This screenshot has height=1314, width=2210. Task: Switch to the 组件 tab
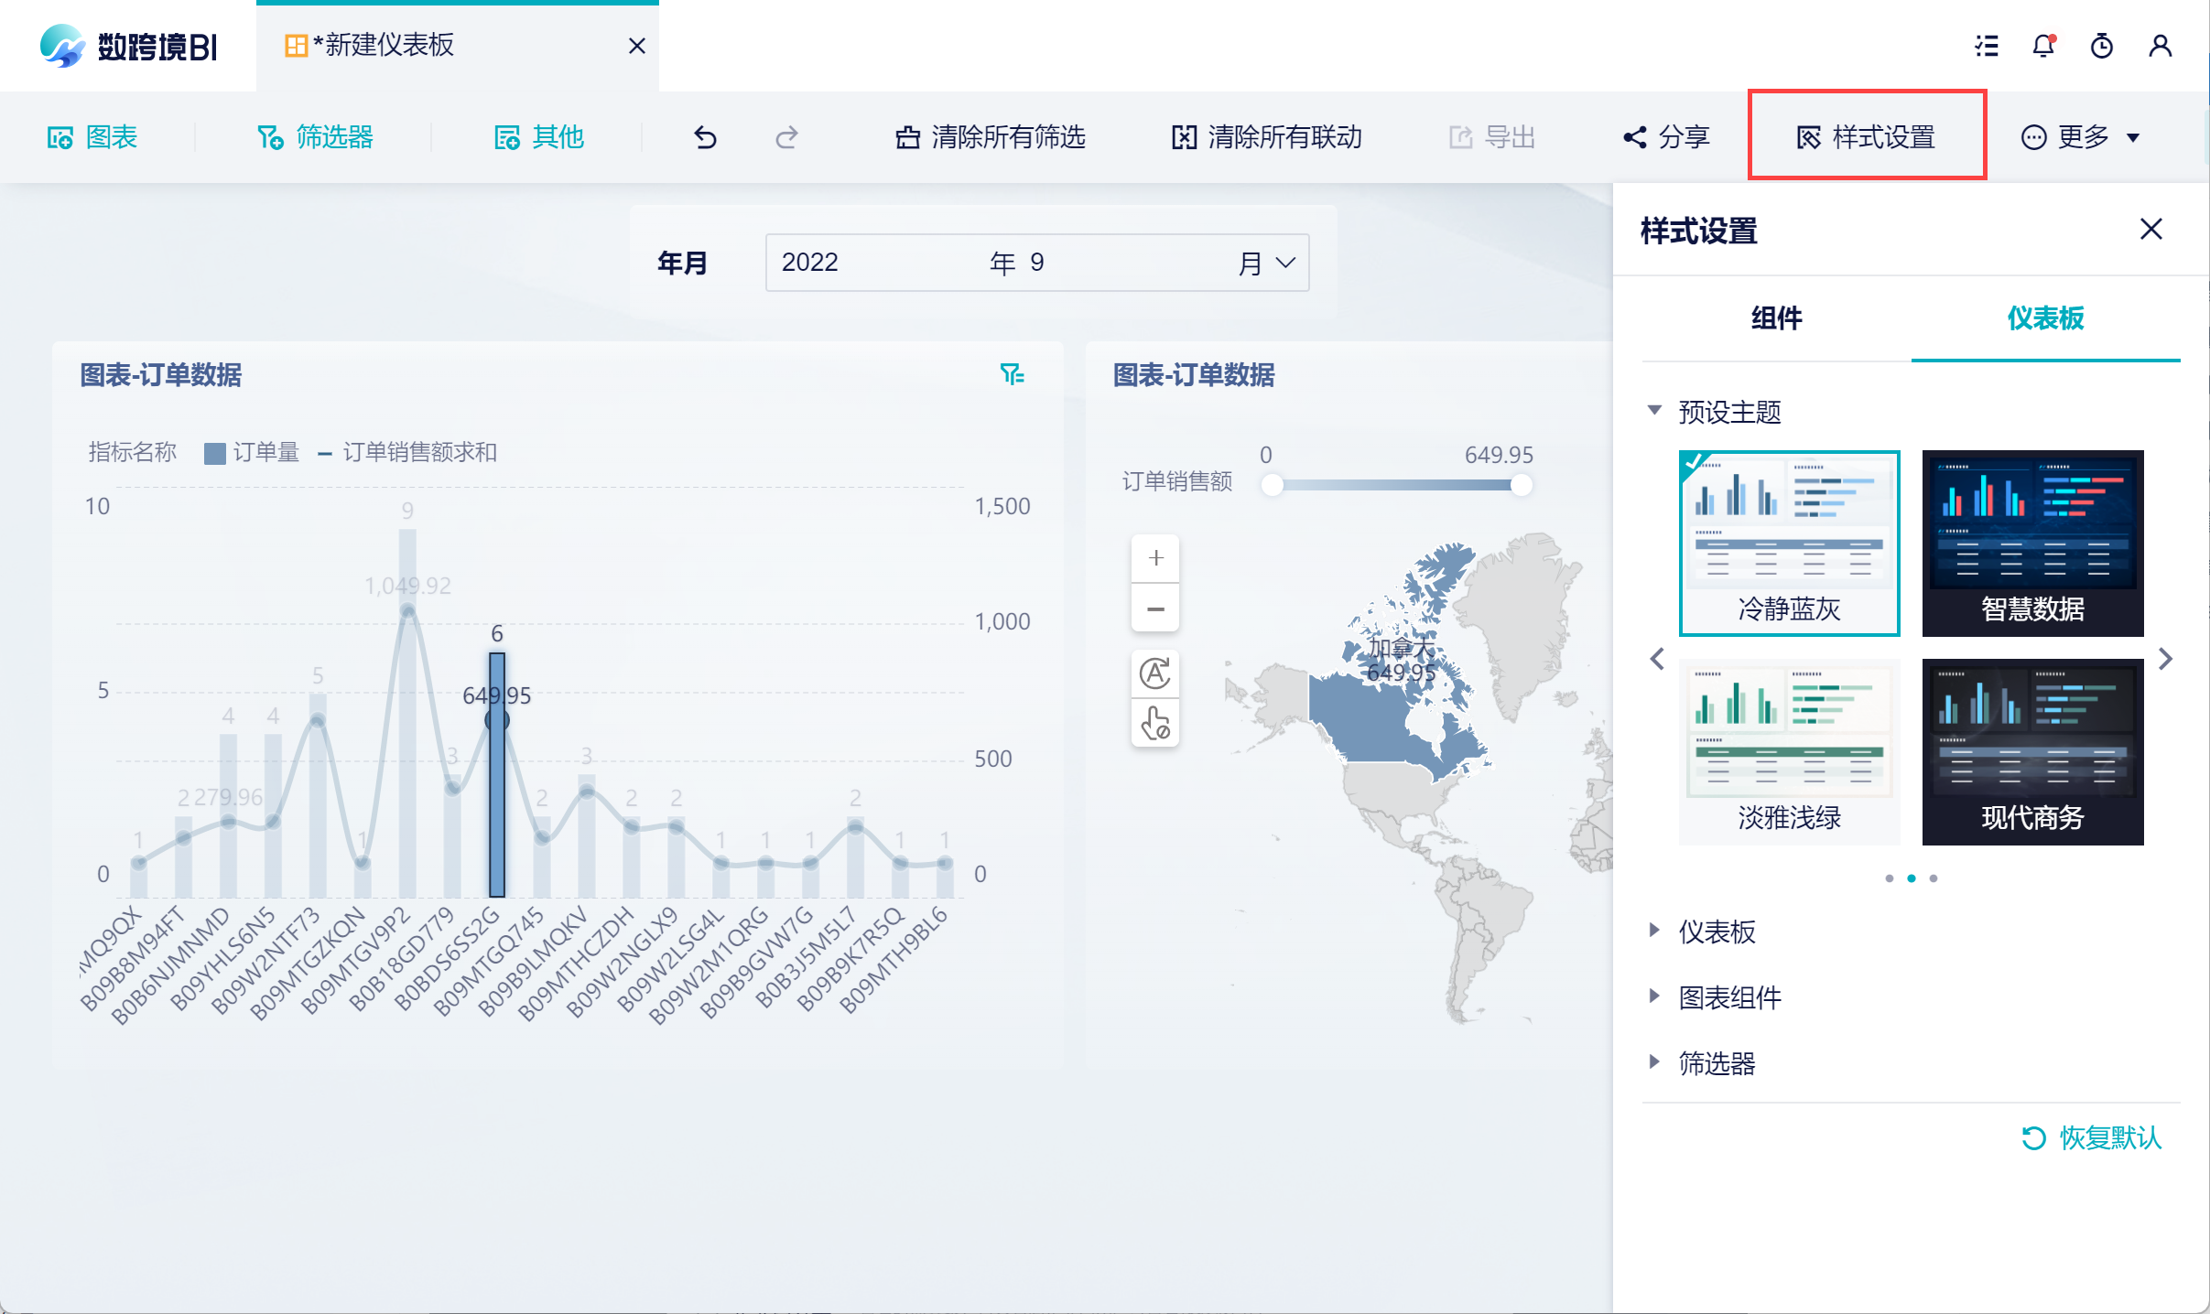(x=1776, y=318)
